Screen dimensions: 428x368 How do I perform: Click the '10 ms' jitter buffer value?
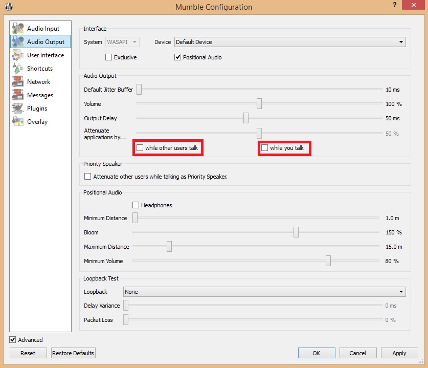(393, 90)
